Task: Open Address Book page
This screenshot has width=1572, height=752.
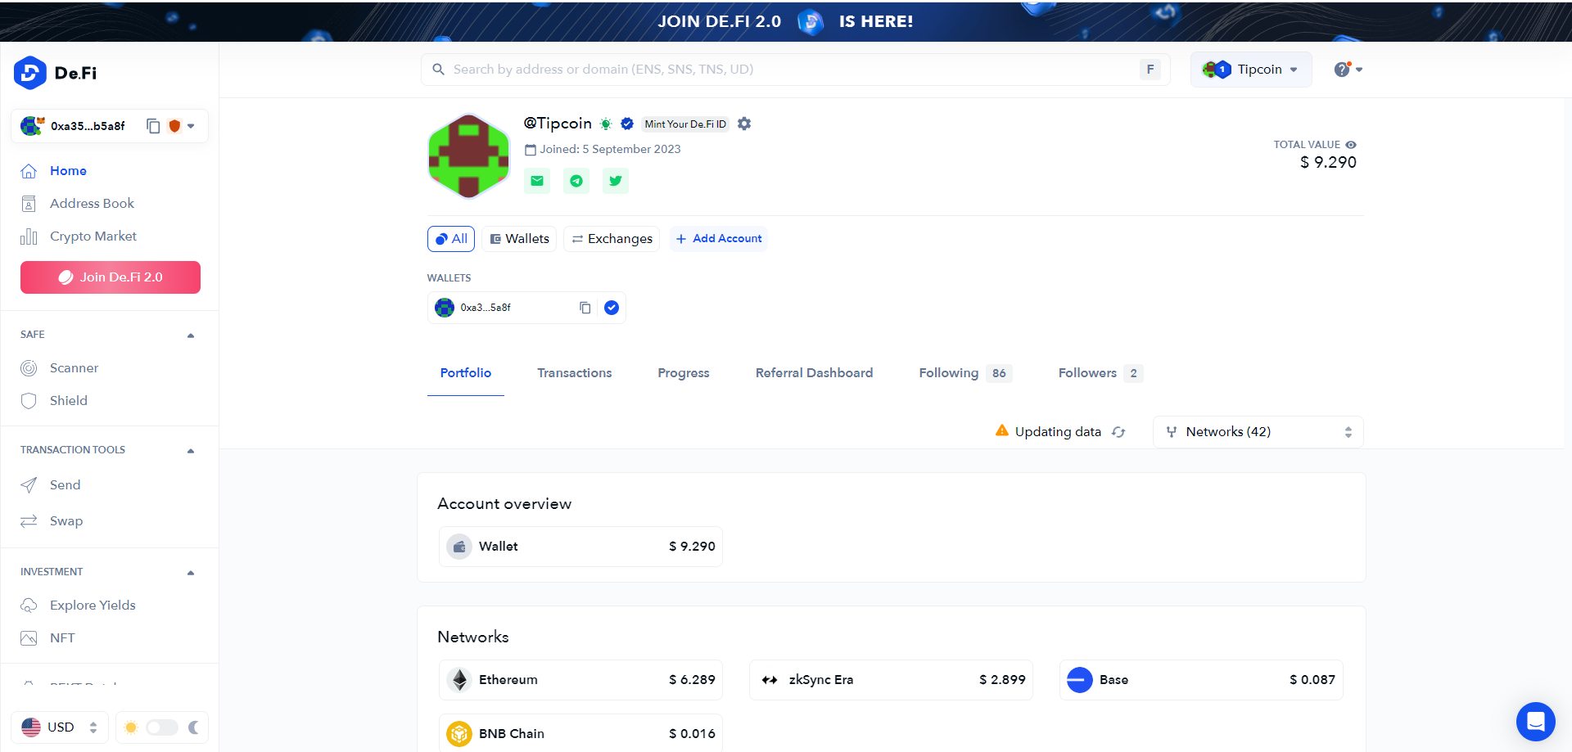Action: tap(92, 204)
